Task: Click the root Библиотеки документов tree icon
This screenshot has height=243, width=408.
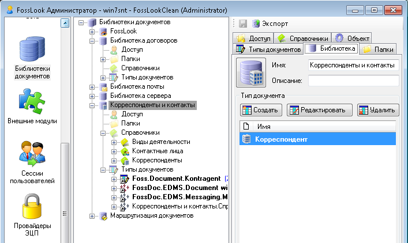Action: (x=92, y=22)
